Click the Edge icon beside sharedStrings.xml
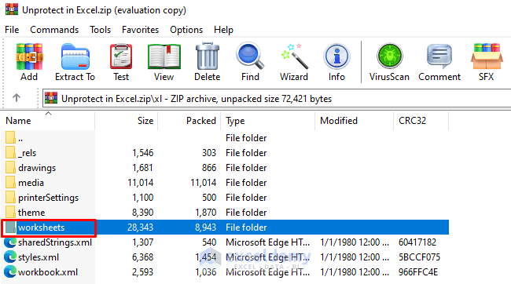The height and width of the screenshot is (284, 511). [x=10, y=242]
